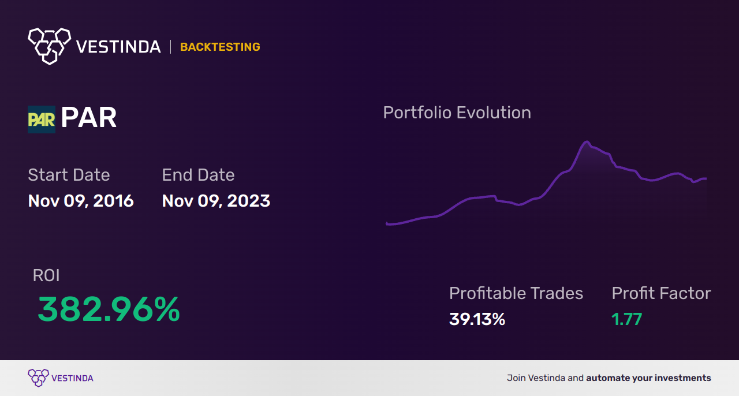Click the Vestinda hexagon logo in header
This screenshot has height=396, width=739.
click(x=49, y=45)
